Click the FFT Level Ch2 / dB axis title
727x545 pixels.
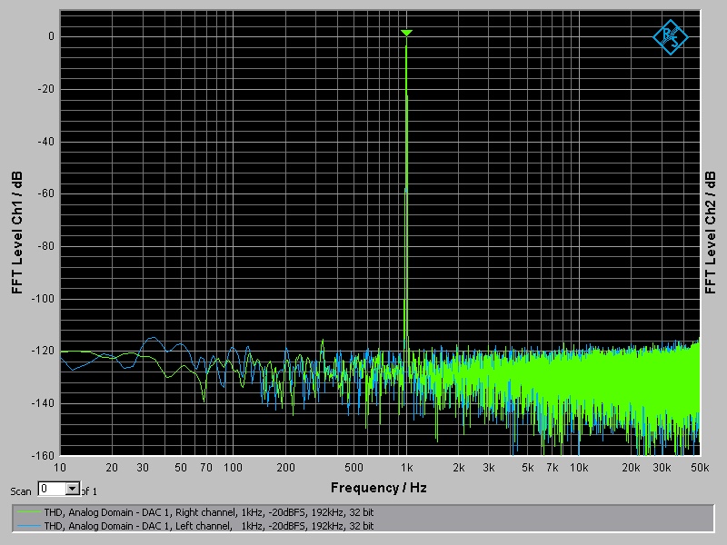[x=711, y=233]
